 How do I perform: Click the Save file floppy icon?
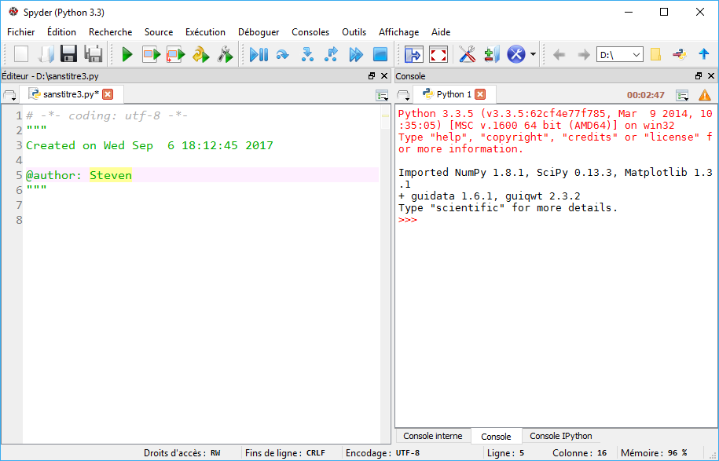(69, 54)
